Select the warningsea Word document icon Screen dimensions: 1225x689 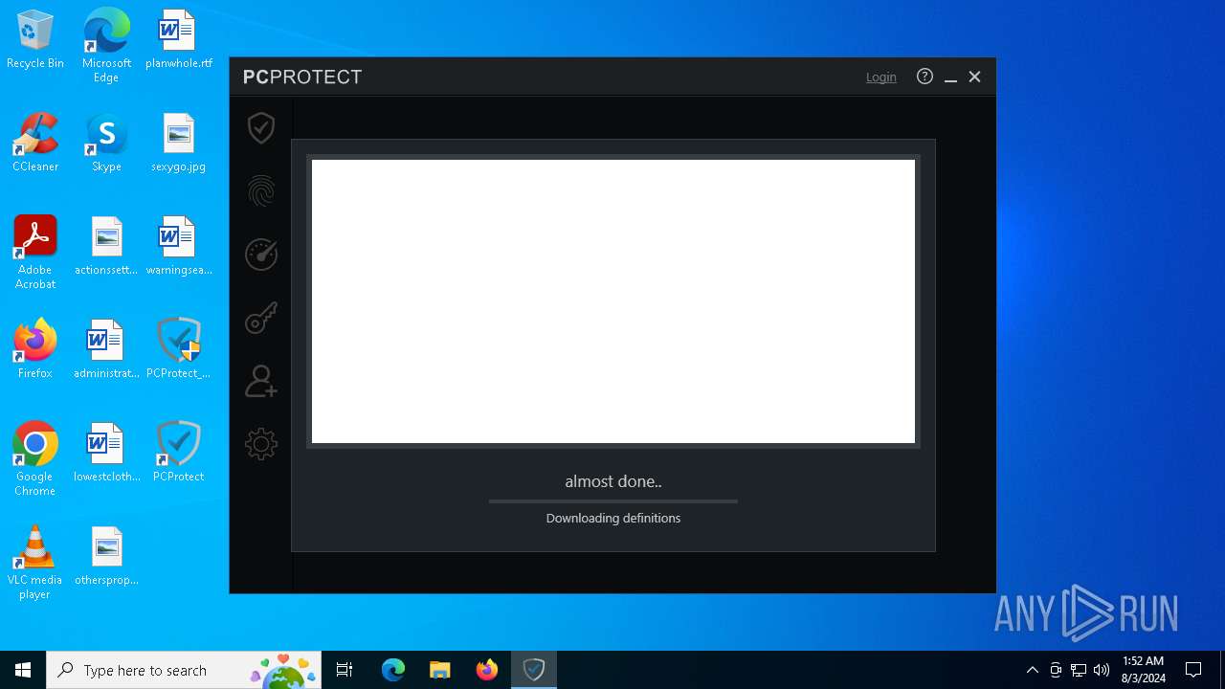point(179,246)
